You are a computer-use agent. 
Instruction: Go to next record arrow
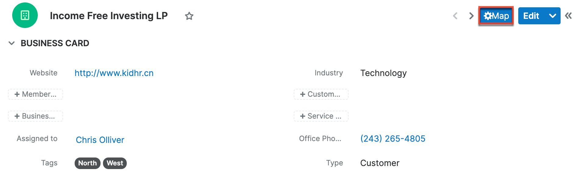pos(471,16)
